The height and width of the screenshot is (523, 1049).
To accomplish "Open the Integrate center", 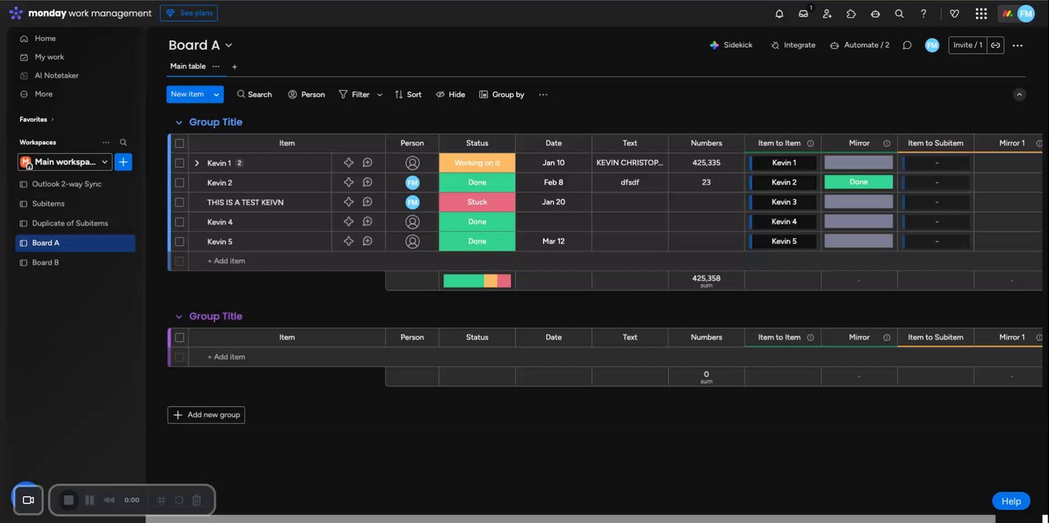I will point(793,45).
